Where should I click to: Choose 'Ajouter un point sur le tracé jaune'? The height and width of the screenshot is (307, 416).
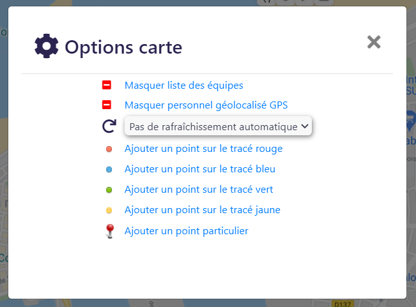pyautogui.click(x=203, y=210)
